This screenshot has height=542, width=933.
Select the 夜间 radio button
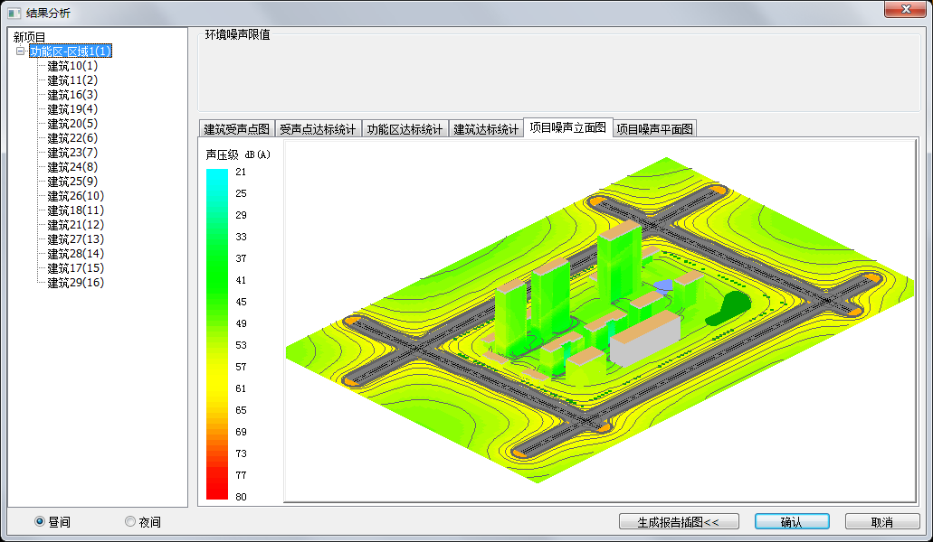[x=130, y=521]
